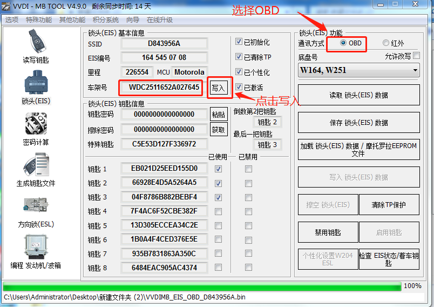434x307 pixels.
Task: Click the 写入 button beside the VIN
Action: click(x=219, y=88)
